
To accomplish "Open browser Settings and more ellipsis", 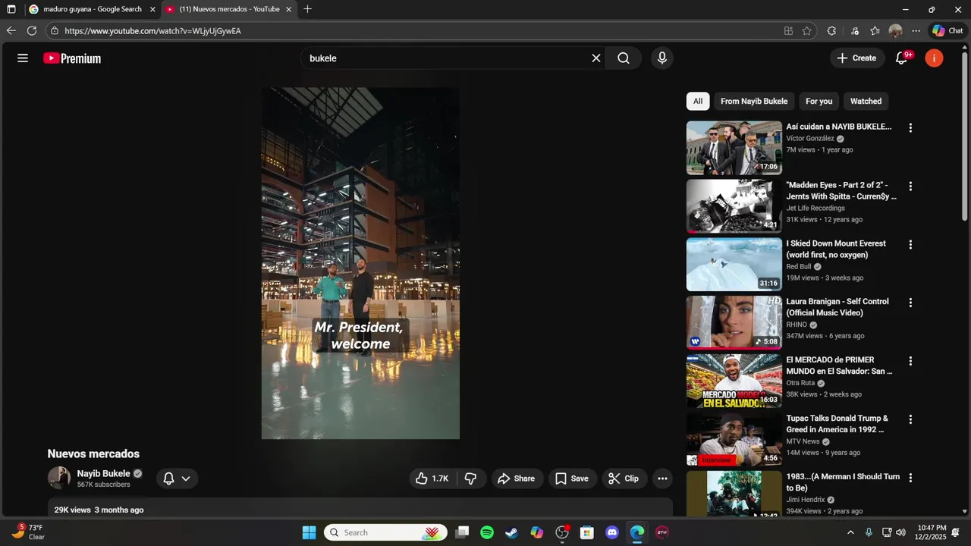I will point(916,31).
